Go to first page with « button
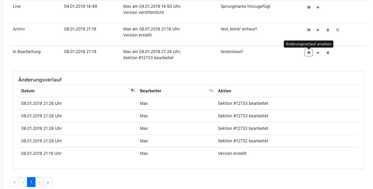This screenshot has height=189, width=373. pos(15,182)
